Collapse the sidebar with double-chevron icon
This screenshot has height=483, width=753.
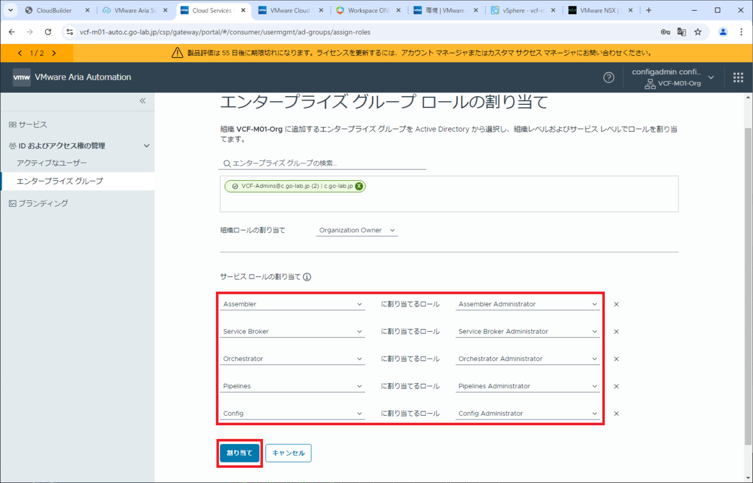pyautogui.click(x=142, y=101)
